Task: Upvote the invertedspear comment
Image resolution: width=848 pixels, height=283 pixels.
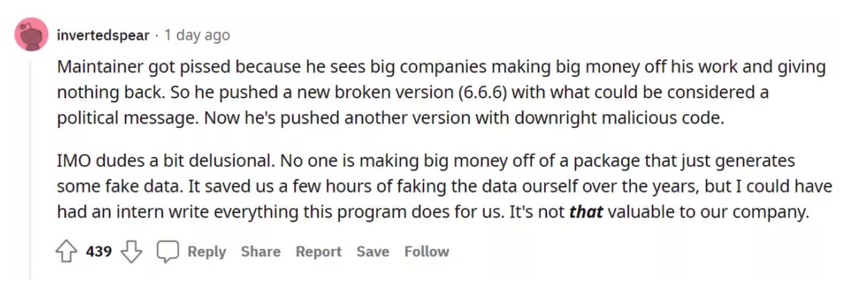Action: click(x=66, y=252)
